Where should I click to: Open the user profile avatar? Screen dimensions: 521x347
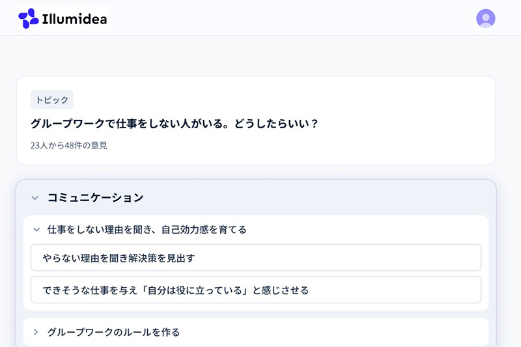(486, 18)
